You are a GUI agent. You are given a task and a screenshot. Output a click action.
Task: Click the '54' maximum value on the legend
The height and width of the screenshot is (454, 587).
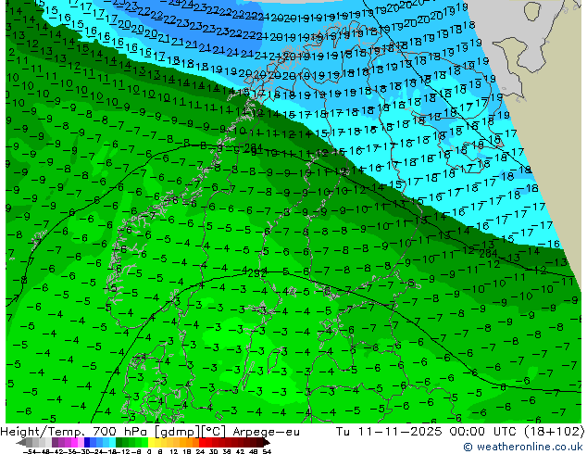click(x=268, y=452)
